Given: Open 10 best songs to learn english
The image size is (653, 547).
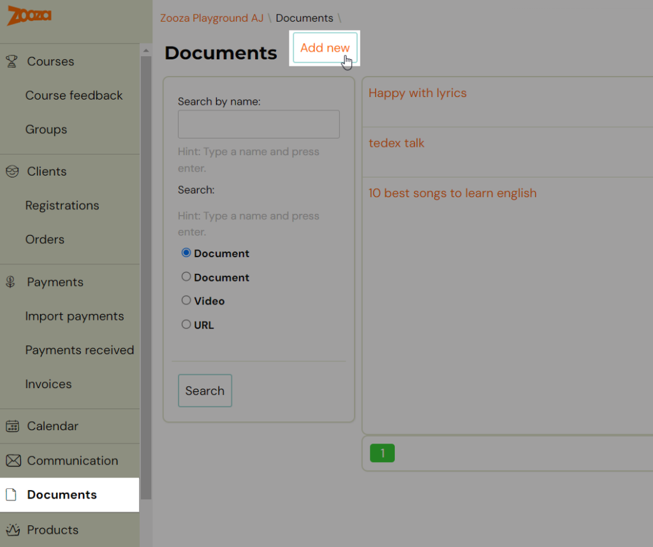Looking at the screenshot, I should (453, 193).
